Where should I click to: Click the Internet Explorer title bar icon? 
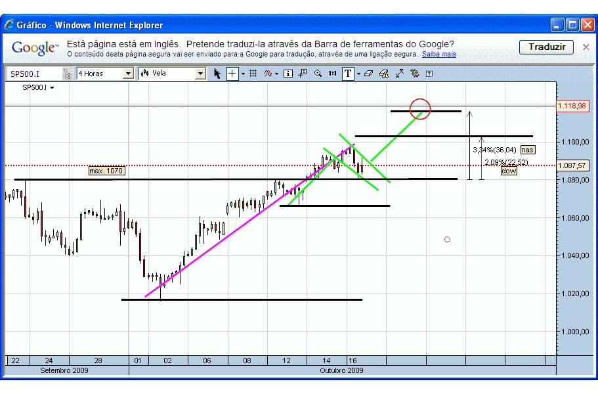click(9, 25)
